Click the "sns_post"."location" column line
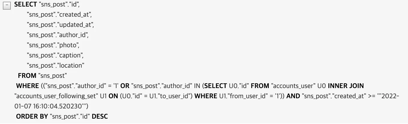The image size is (408, 124). coord(56,65)
